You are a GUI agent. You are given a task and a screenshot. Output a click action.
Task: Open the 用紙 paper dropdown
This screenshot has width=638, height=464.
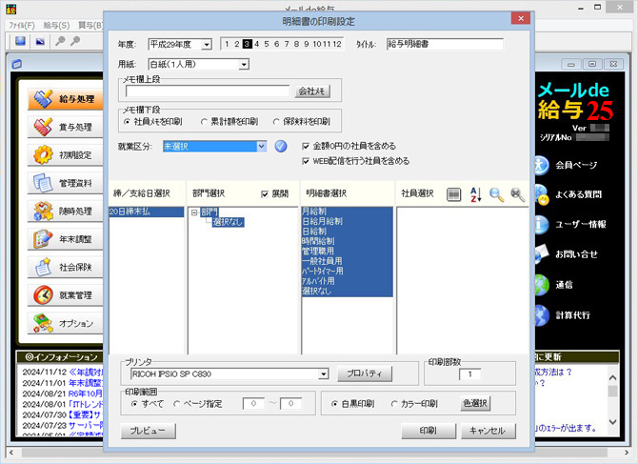(x=244, y=64)
